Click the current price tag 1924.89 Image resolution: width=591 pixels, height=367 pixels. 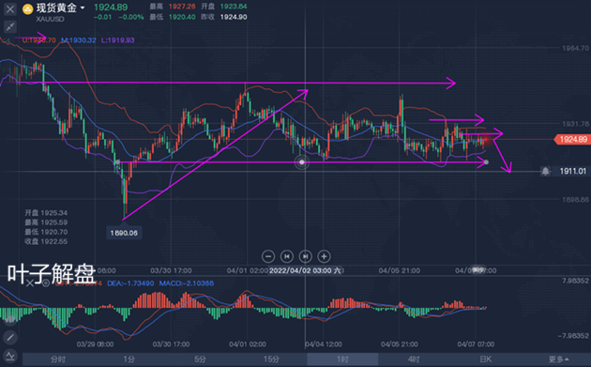(x=572, y=140)
